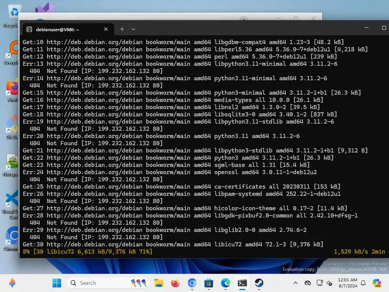Expand the new tab profile dropdown

(x=133, y=29)
